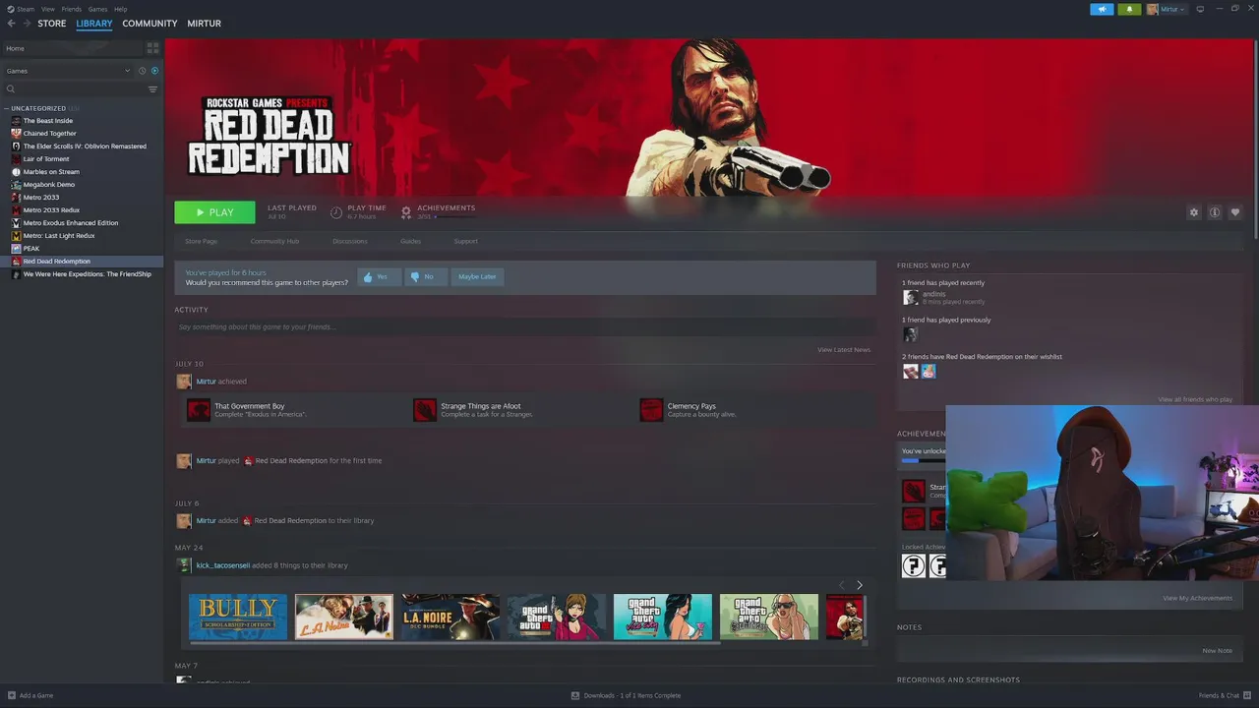Click the New Note button
The height and width of the screenshot is (708, 1259).
pos(1217,651)
